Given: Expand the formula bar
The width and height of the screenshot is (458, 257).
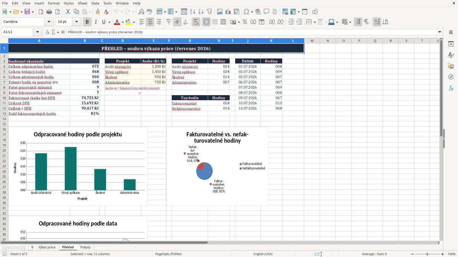Looking at the screenshot, I should coord(440,32).
